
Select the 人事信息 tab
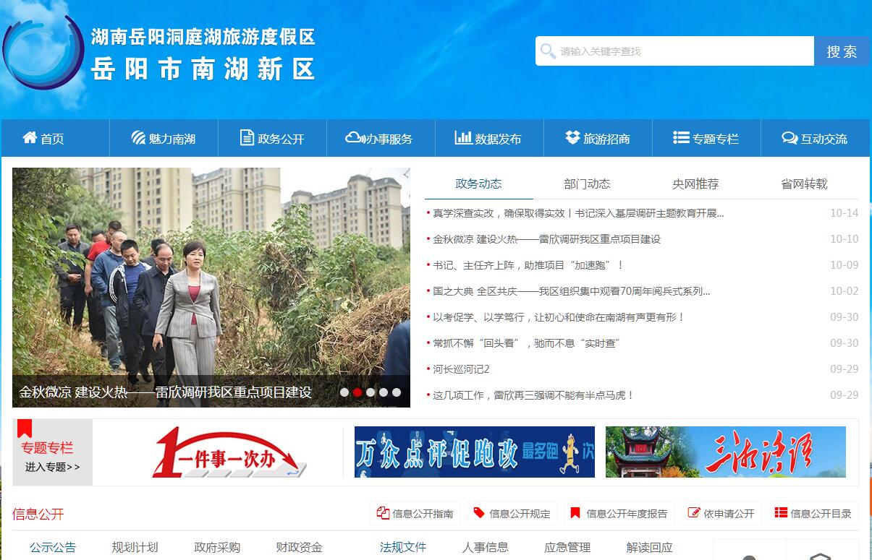[x=486, y=547]
